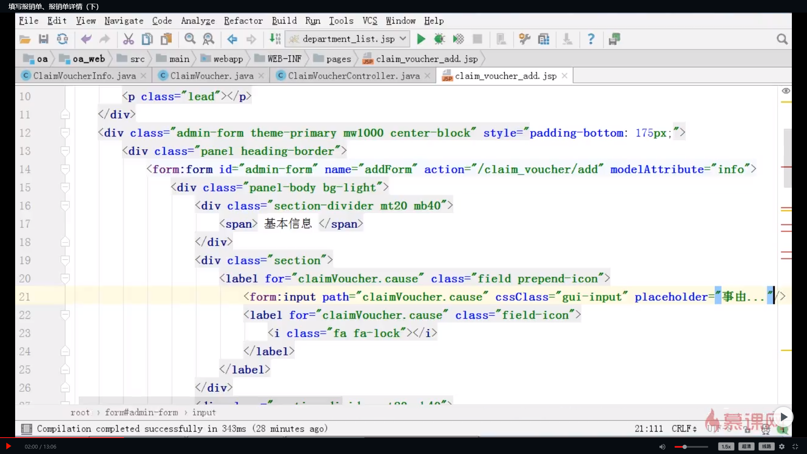Cut selection with the scissors icon
Screen dimensions: 807x454
pyautogui.click(x=128, y=40)
